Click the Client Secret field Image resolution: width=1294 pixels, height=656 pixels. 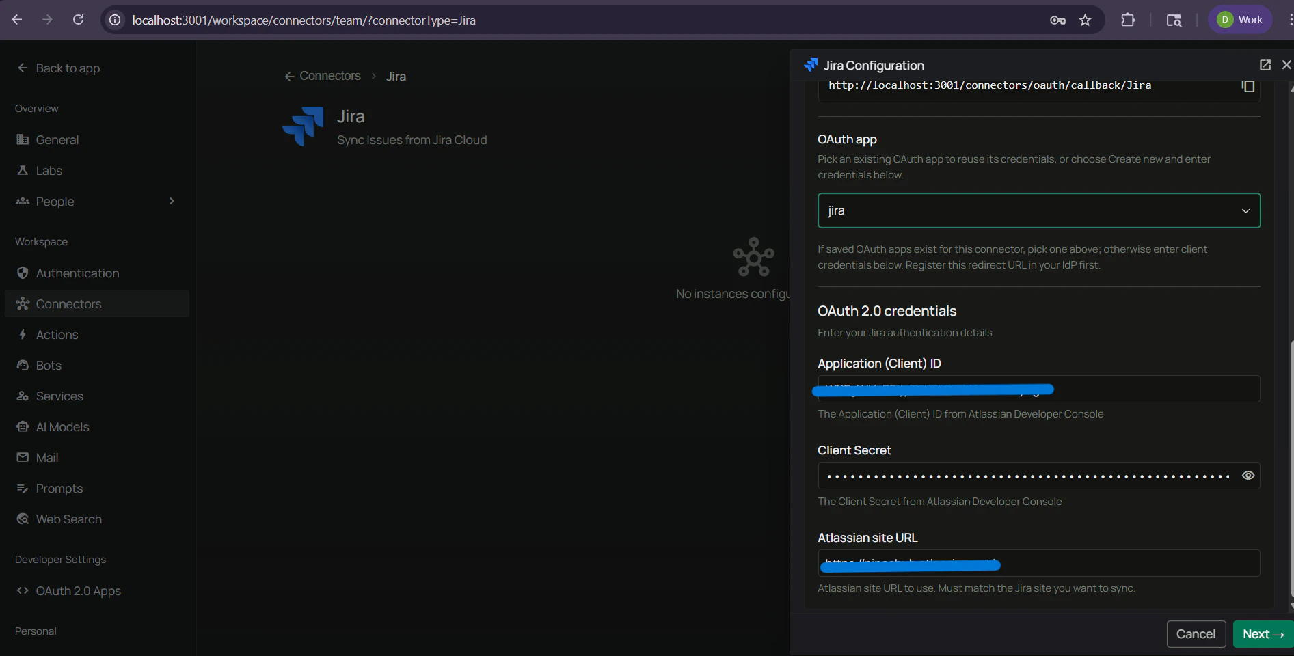tap(1039, 476)
